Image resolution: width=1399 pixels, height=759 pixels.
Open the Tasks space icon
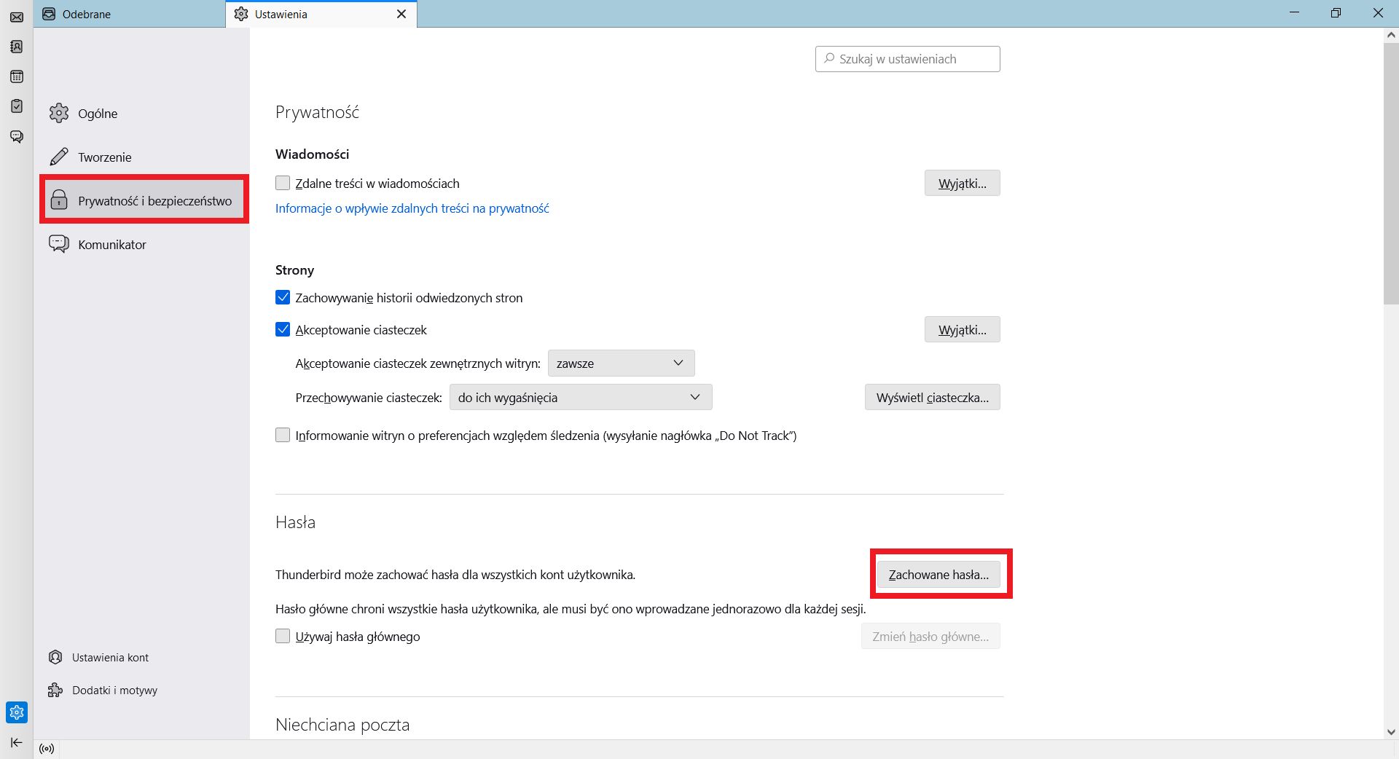(17, 106)
